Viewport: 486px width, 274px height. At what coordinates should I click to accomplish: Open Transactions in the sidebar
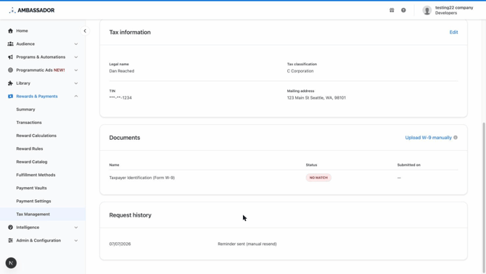(29, 123)
